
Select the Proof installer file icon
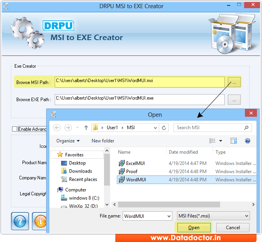click(x=121, y=171)
